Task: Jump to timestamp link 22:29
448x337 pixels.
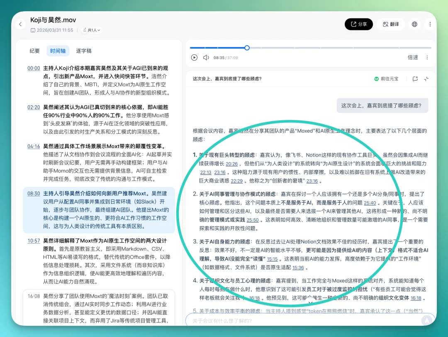Action: coord(237,181)
